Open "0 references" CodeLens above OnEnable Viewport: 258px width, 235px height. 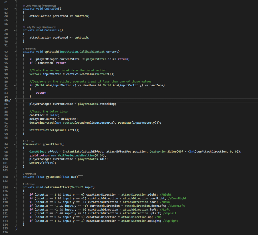tap(50, 6)
